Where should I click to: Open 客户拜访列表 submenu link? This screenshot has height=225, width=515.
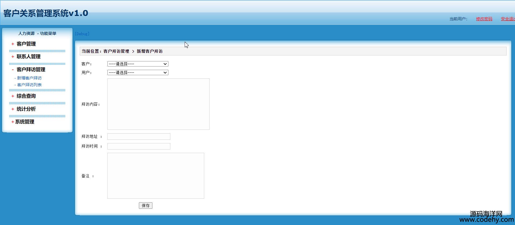[x=29, y=85]
